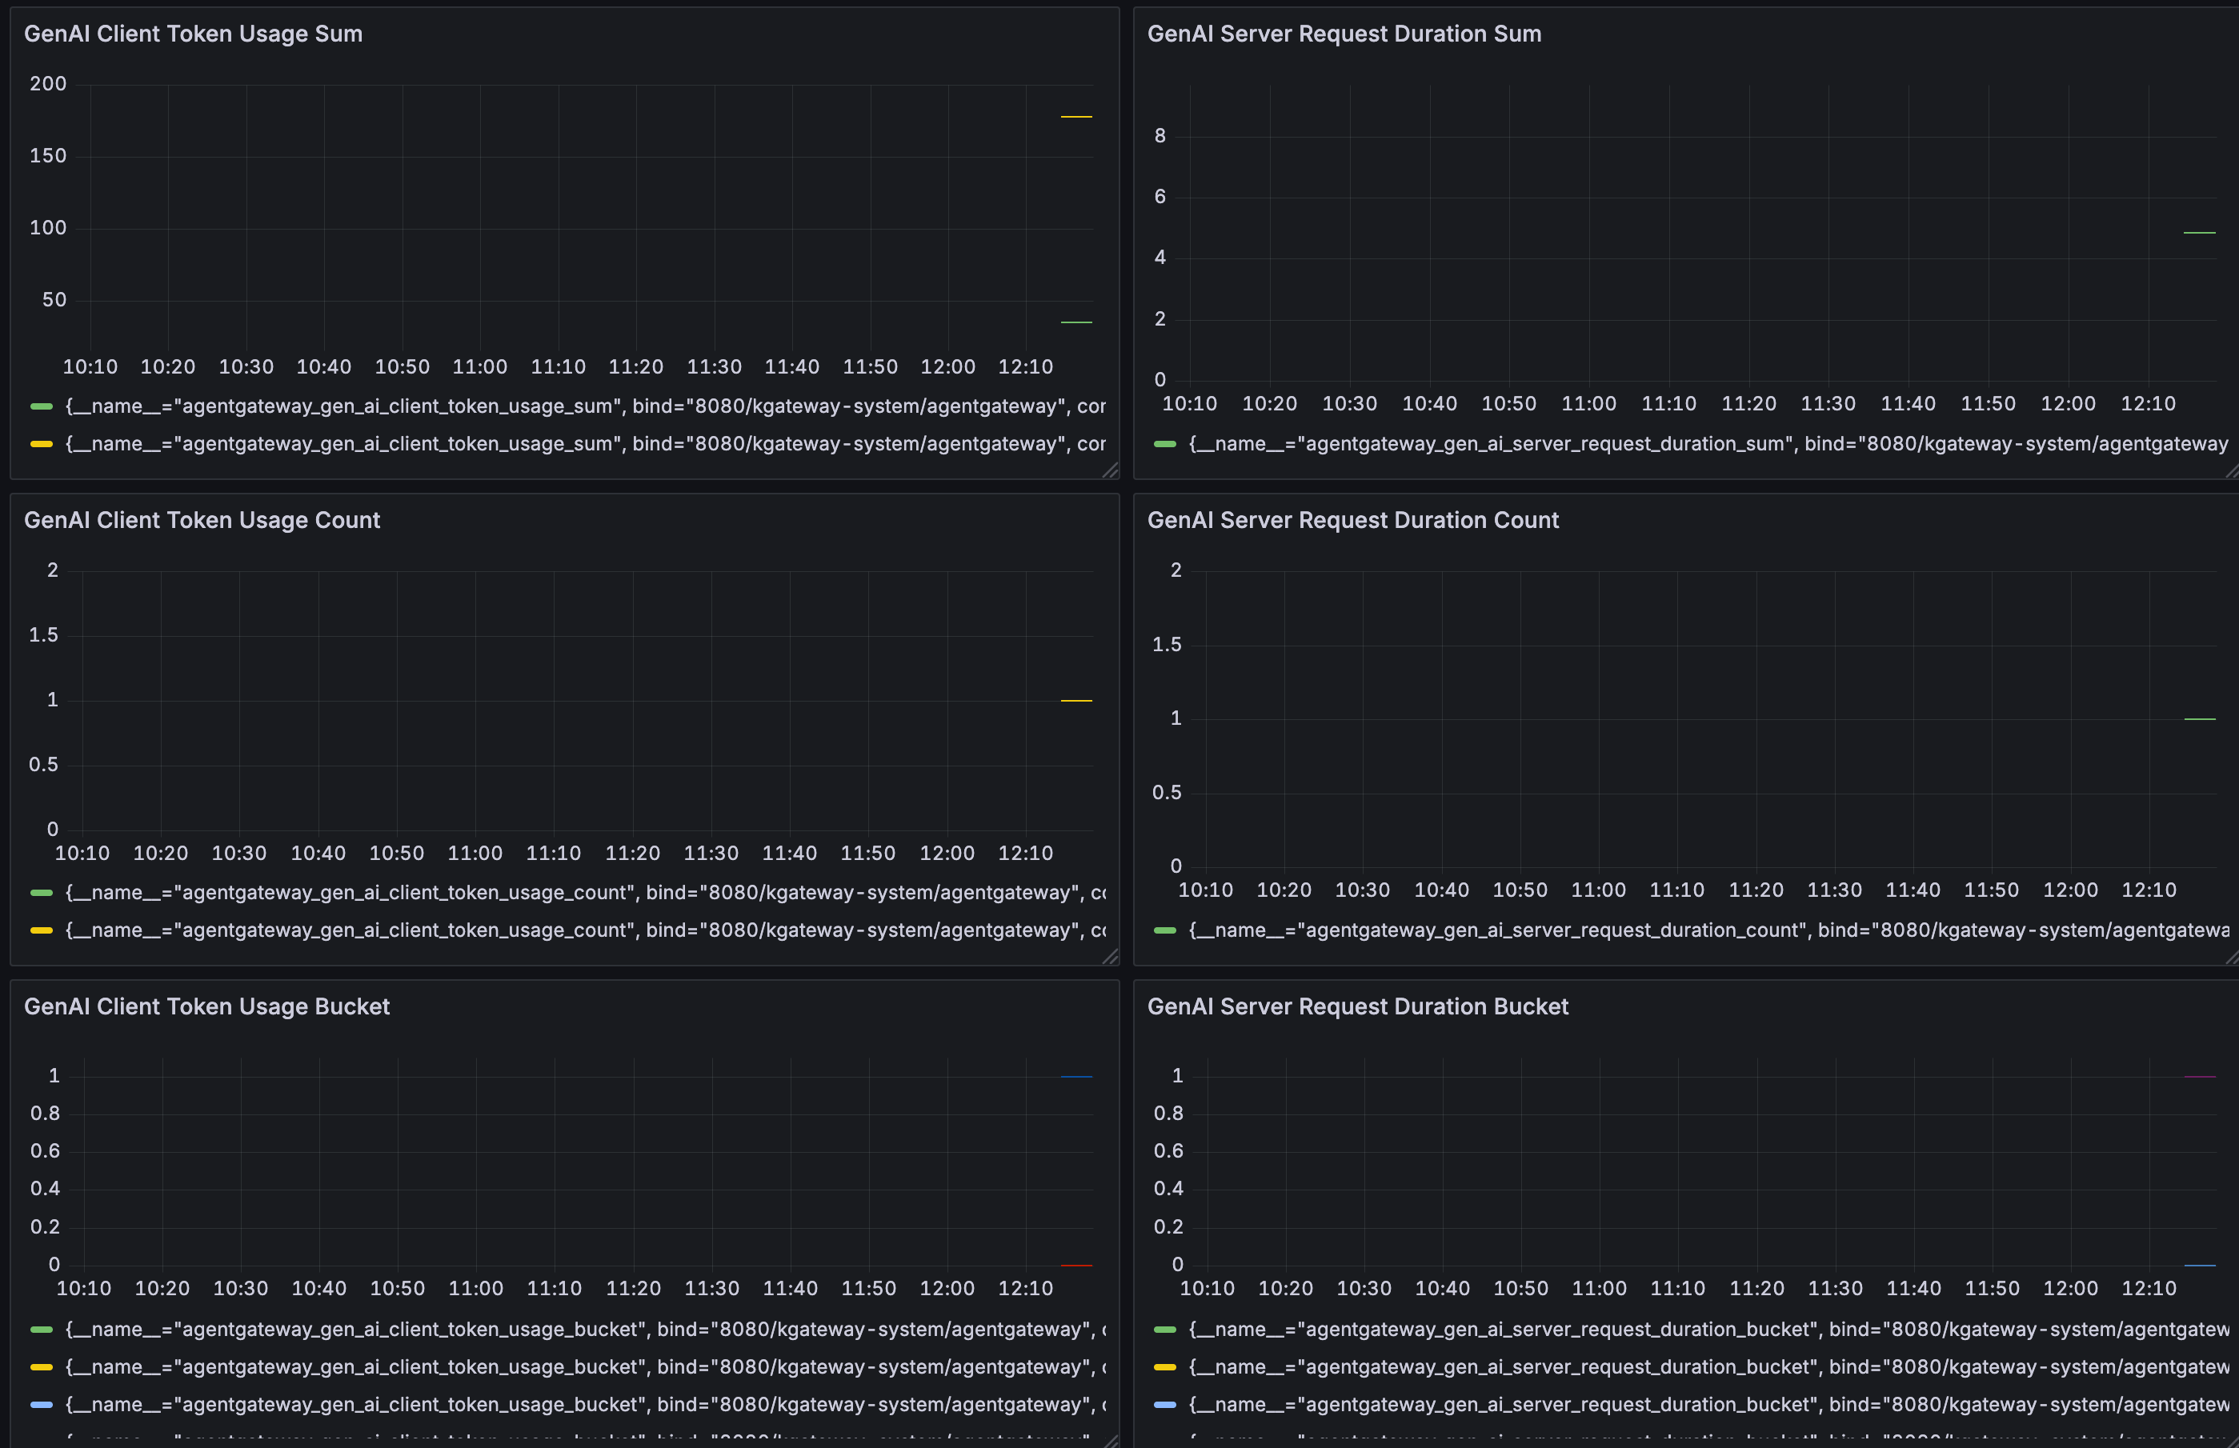This screenshot has width=2239, height=1448.
Task: Open GenAI Client Token Usage Bucket panel title
Action: [206, 1006]
